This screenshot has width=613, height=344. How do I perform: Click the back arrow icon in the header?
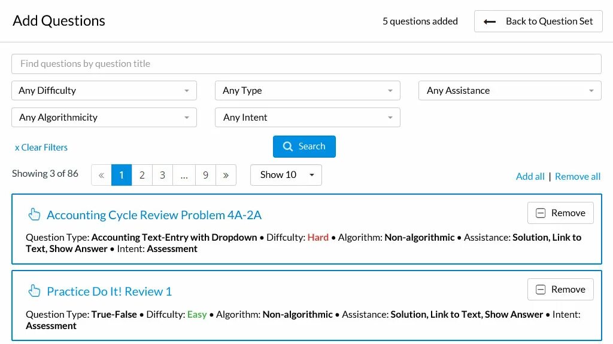tap(490, 21)
